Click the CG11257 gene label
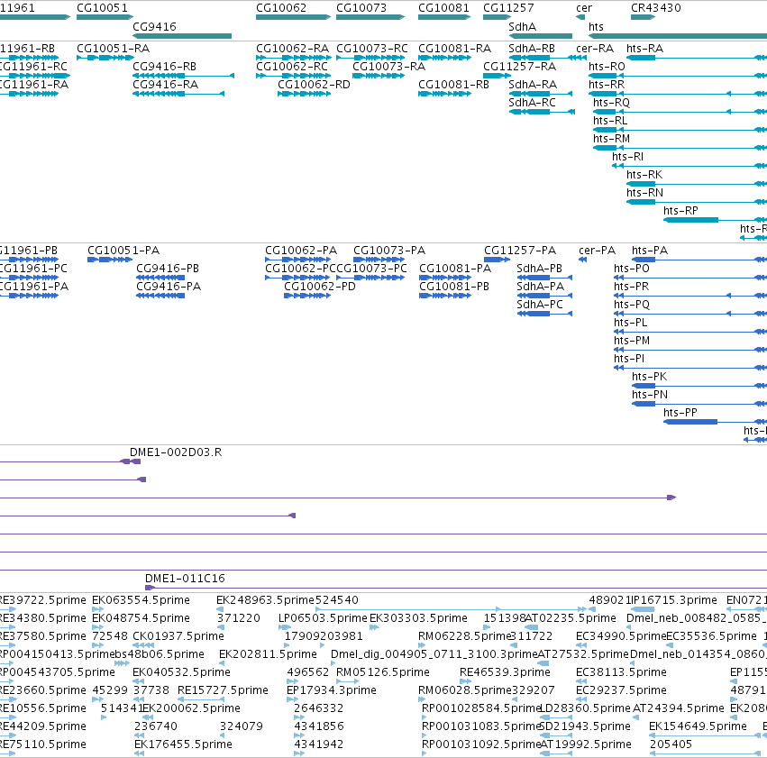The width and height of the screenshot is (767, 758). [508, 8]
